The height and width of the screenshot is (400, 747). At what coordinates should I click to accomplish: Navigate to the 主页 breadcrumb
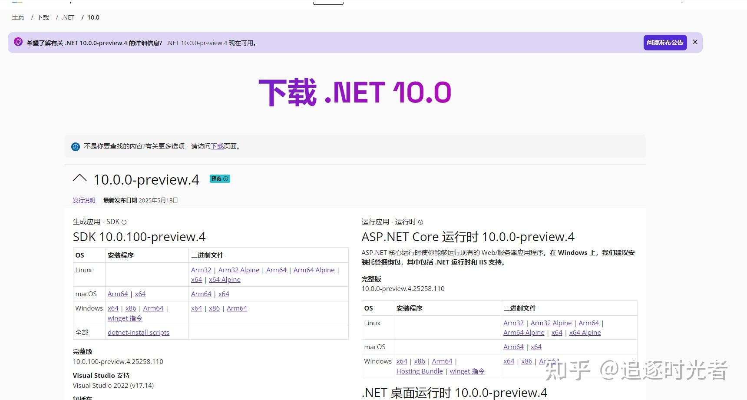(x=18, y=17)
